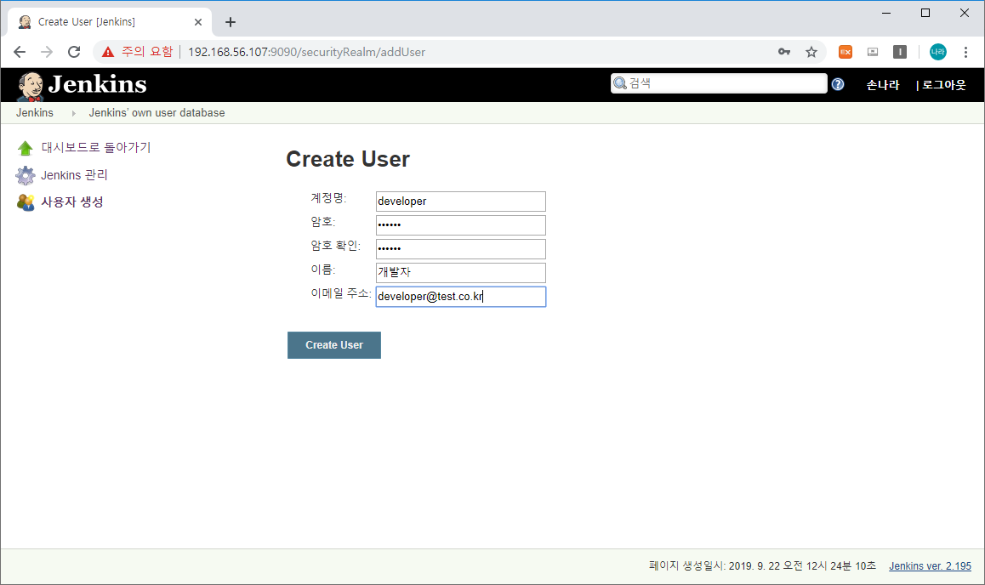This screenshot has height=585, width=985.
Task: Click the 암호 확인: label text
Action: pos(335,246)
